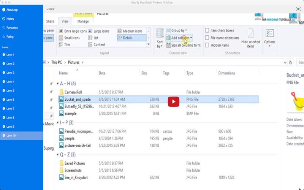This screenshot has width=304, height=190.
Task: Select the Saved Pictures folder
Action: coord(72,163)
